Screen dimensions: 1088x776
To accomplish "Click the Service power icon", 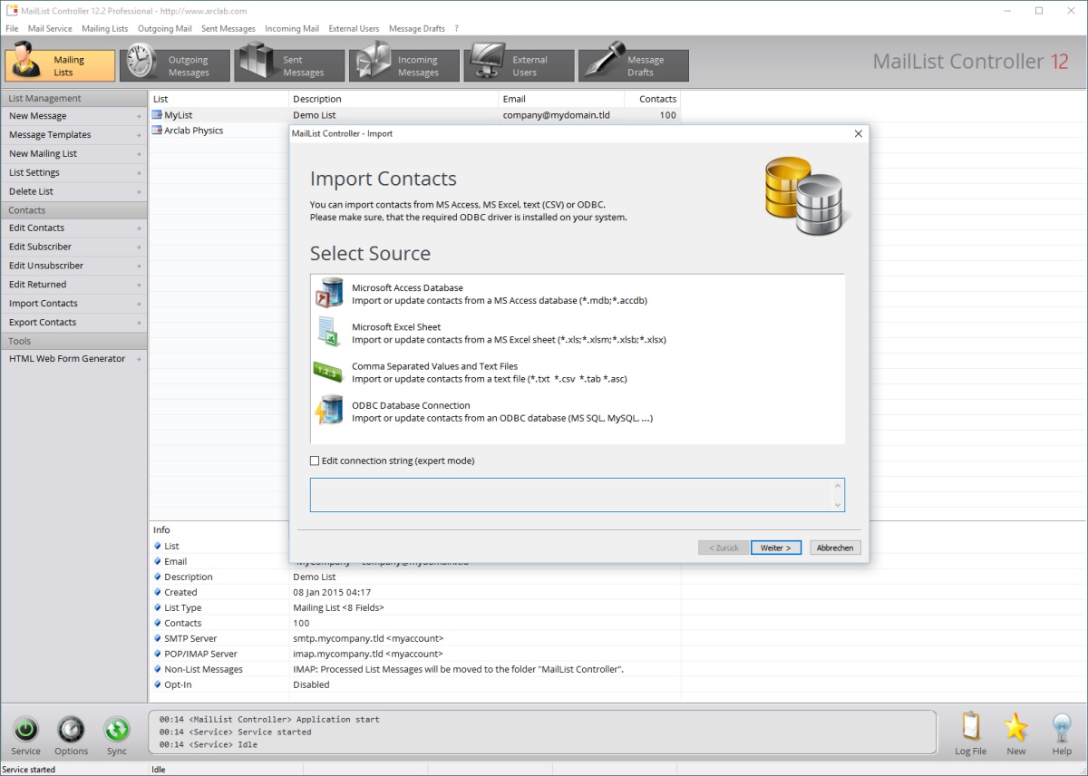I will point(25,730).
